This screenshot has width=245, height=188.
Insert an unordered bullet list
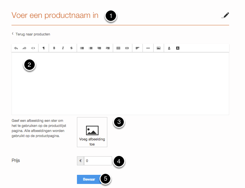tap(82, 48)
